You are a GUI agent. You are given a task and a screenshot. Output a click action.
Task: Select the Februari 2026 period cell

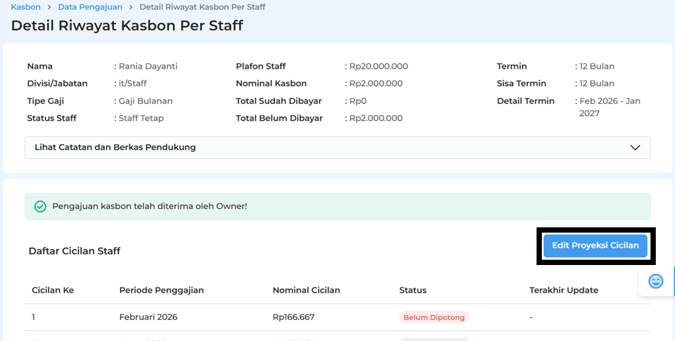(x=148, y=317)
